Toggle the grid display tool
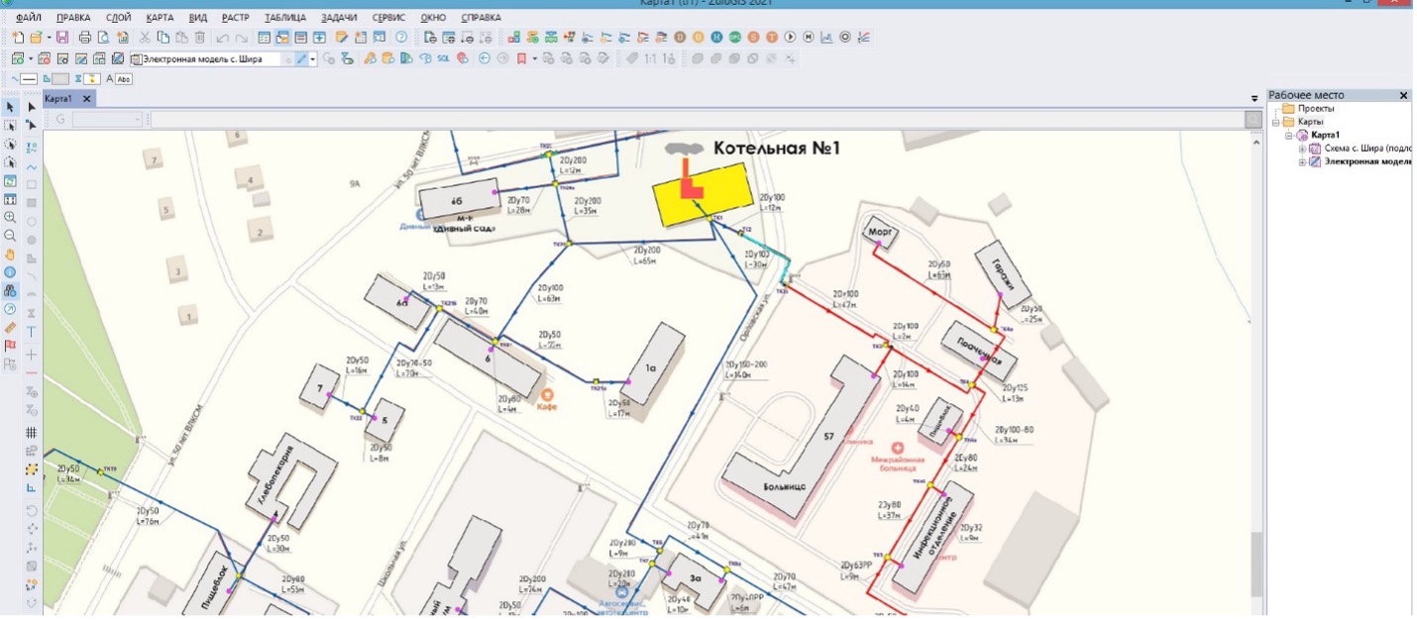This screenshot has height=620, width=1417. (x=32, y=432)
